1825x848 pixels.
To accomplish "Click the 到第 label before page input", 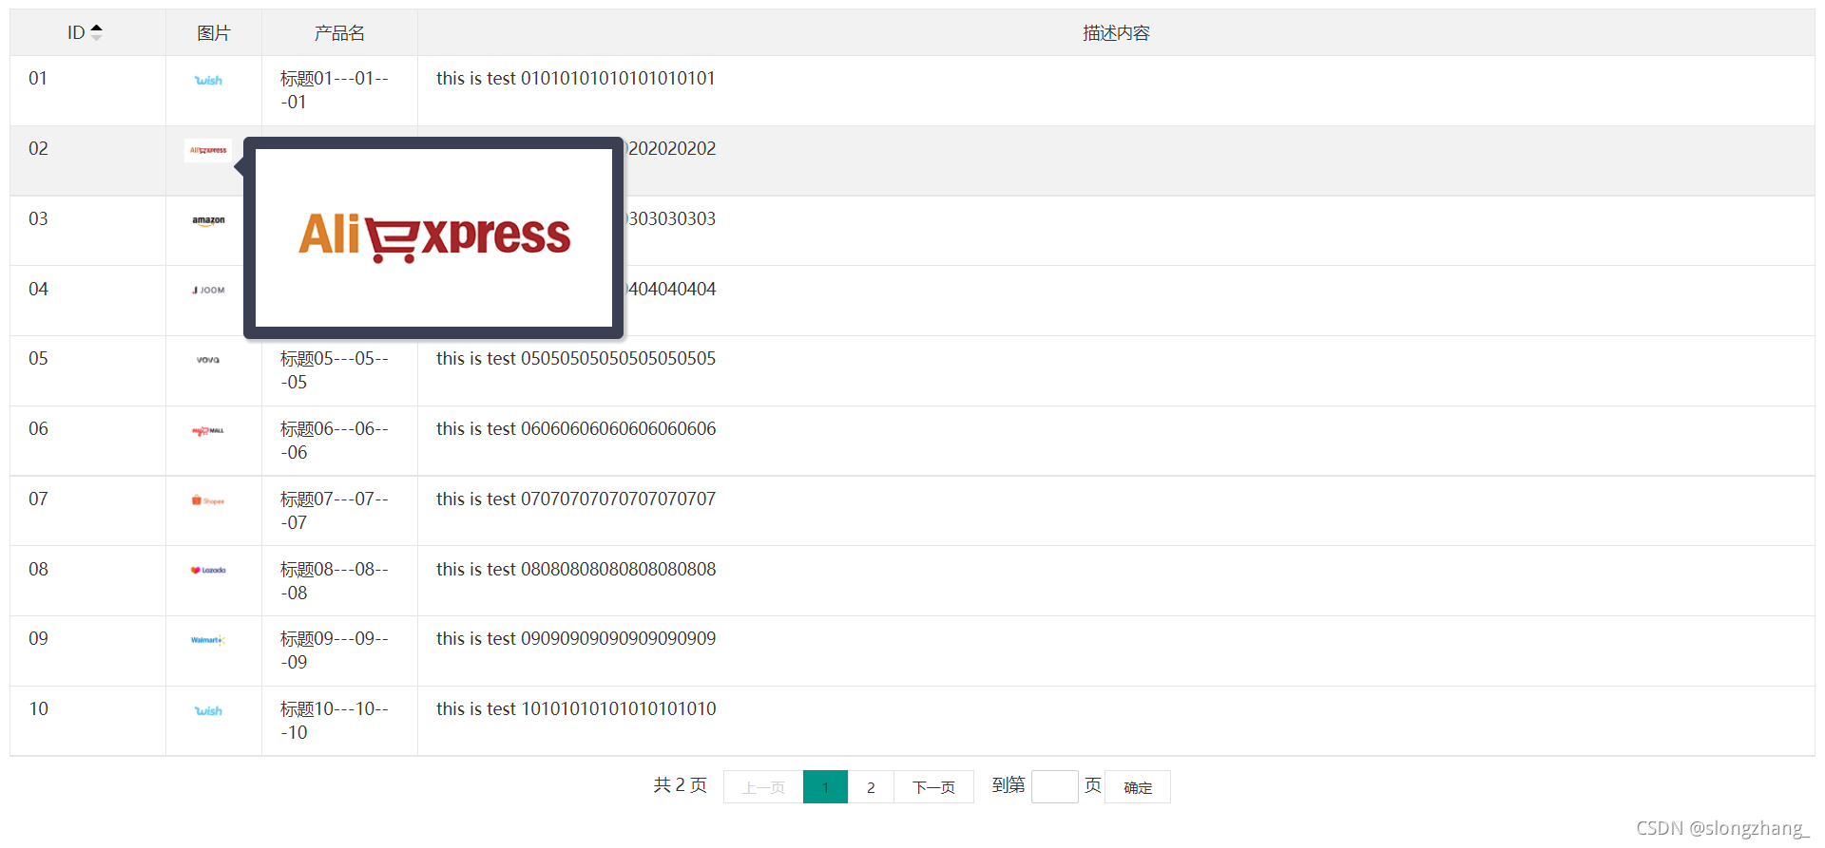I will pos(1009,785).
